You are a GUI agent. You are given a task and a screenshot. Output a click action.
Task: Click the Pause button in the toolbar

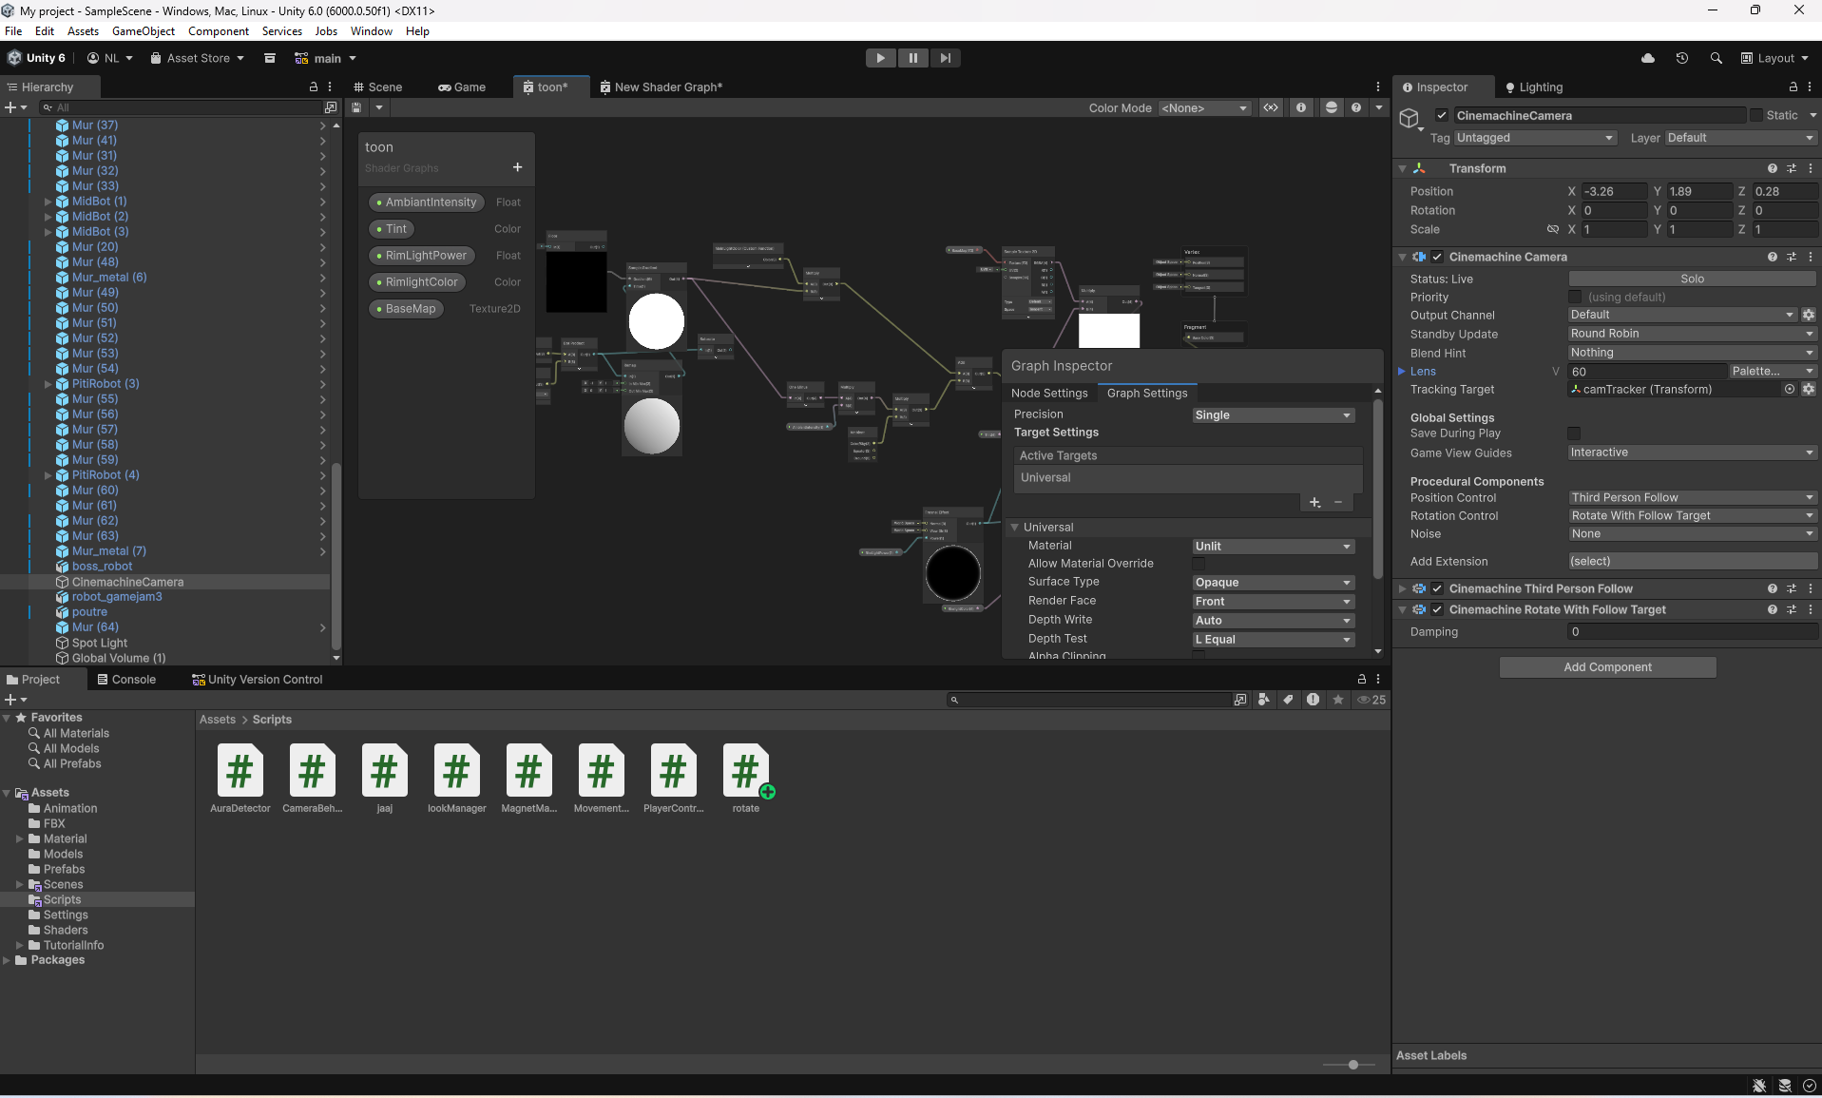point(912,58)
